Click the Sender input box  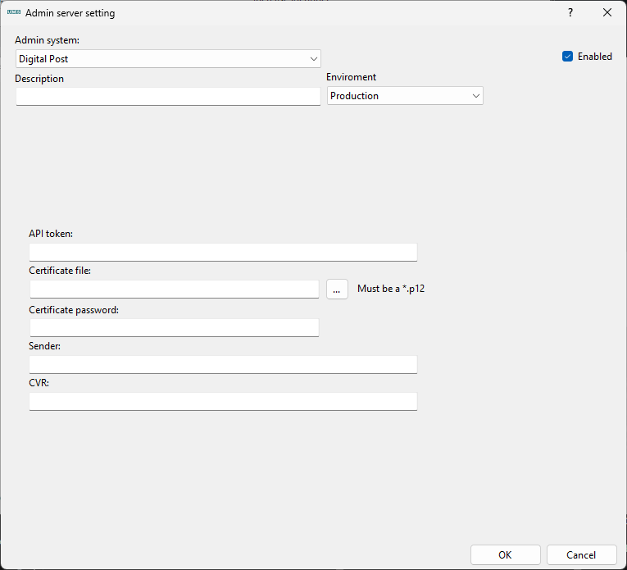coord(223,364)
